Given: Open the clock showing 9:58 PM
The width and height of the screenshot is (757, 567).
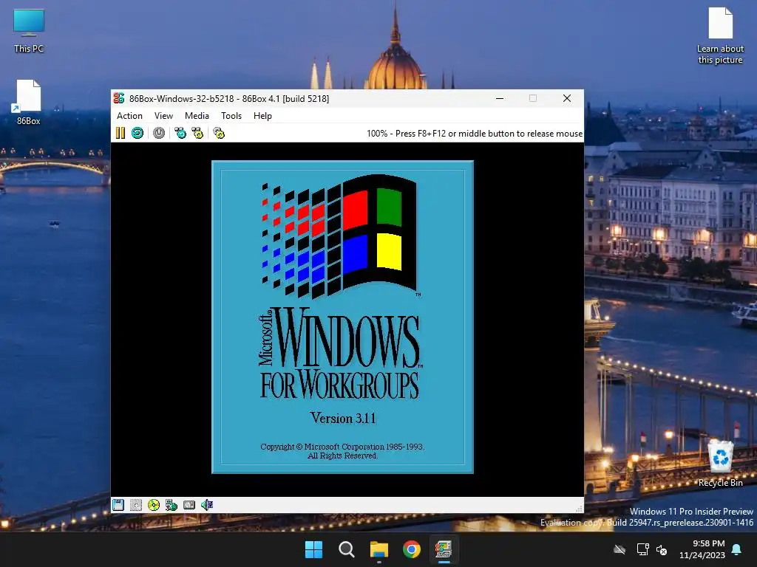Looking at the screenshot, I should click(702, 549).
